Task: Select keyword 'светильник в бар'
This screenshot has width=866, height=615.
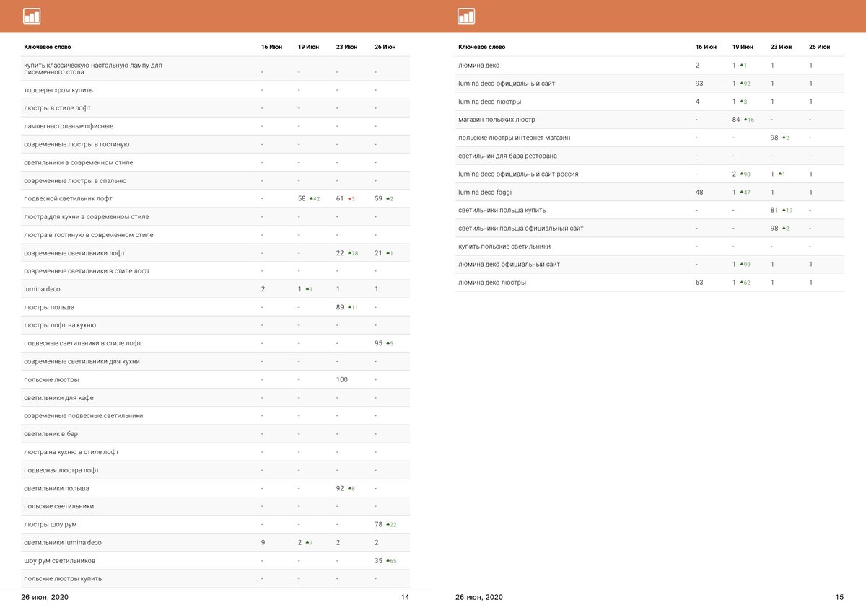Action: click(x=51, y=434)
